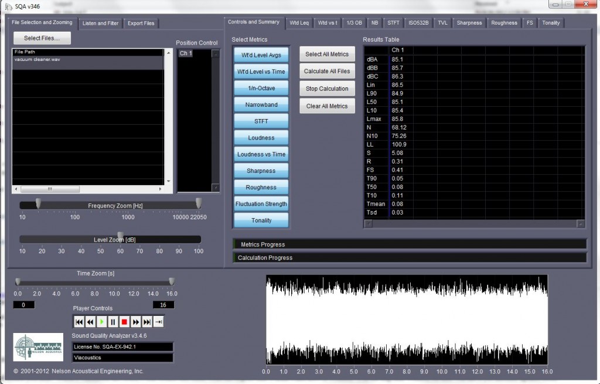Rewind the audio playback

click(x=90, y=321)
